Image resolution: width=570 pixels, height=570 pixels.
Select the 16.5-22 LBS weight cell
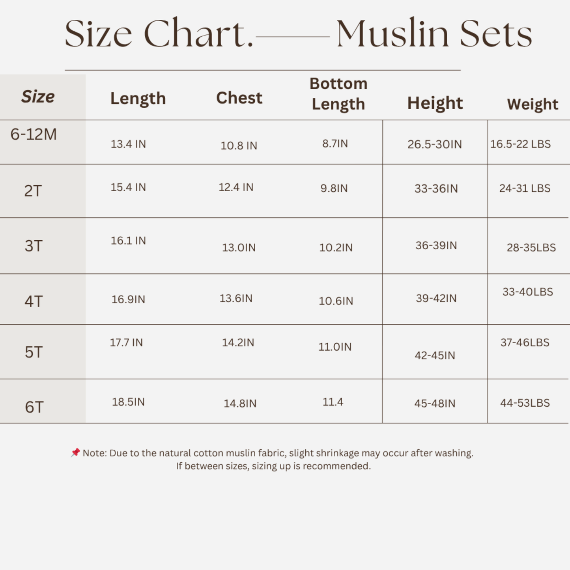click(520, 144)
